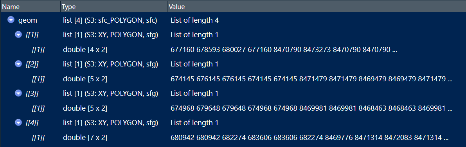
Task: Click the Name column header
Action: click(x=30, y=7)
